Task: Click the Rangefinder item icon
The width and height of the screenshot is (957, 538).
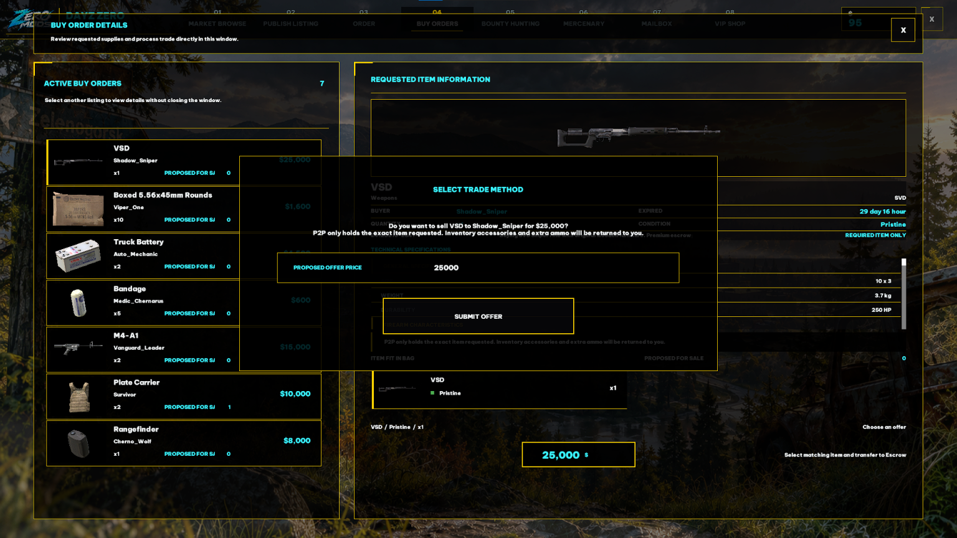Action: (x=79, y=443)
